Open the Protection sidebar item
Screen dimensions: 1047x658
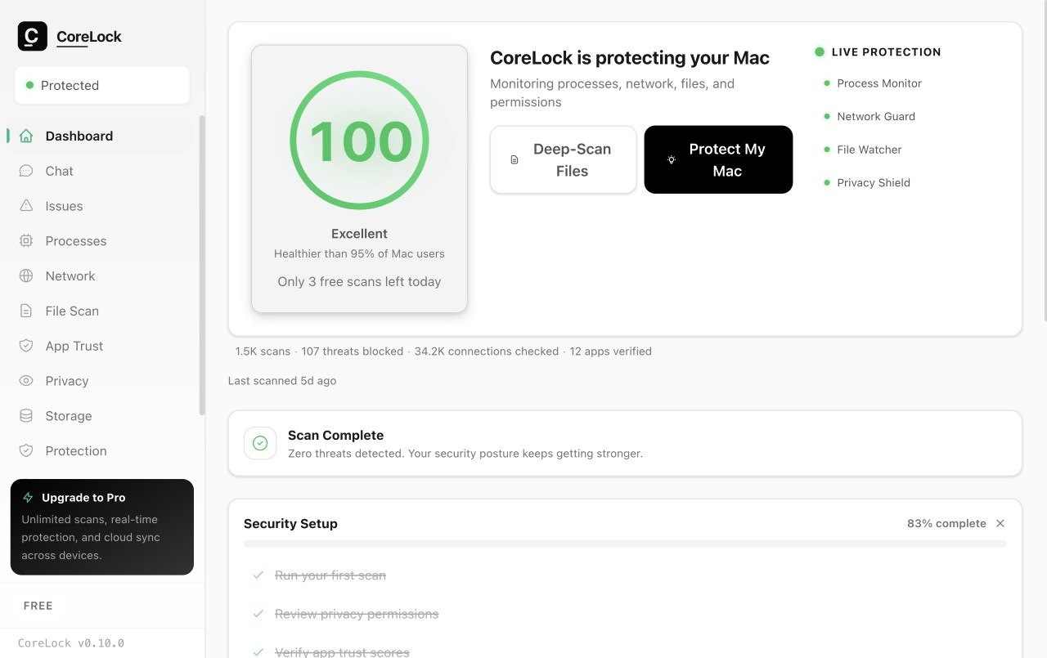(76, 451)
